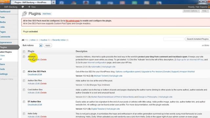Filter plugins by Inactive

click(x=44, y=40)
